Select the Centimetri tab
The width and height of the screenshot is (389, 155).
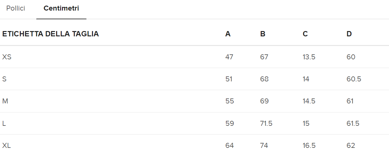pyautogui.click(x=61, y=8)
